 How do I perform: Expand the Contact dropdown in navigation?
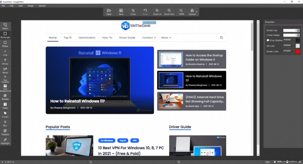pos(149,37)
